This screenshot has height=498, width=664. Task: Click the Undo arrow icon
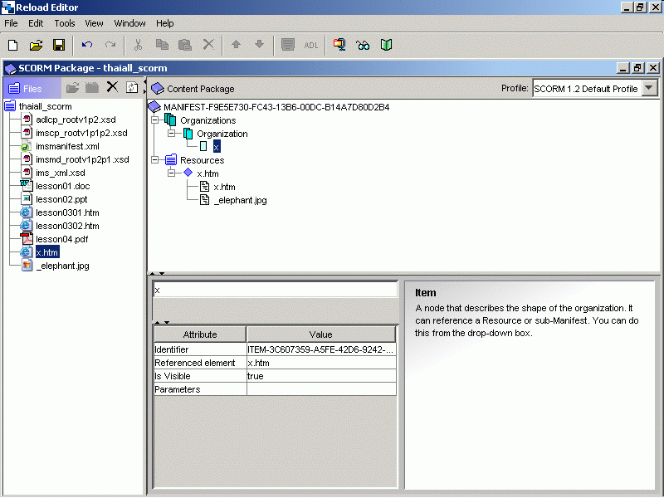pos(87,45)
